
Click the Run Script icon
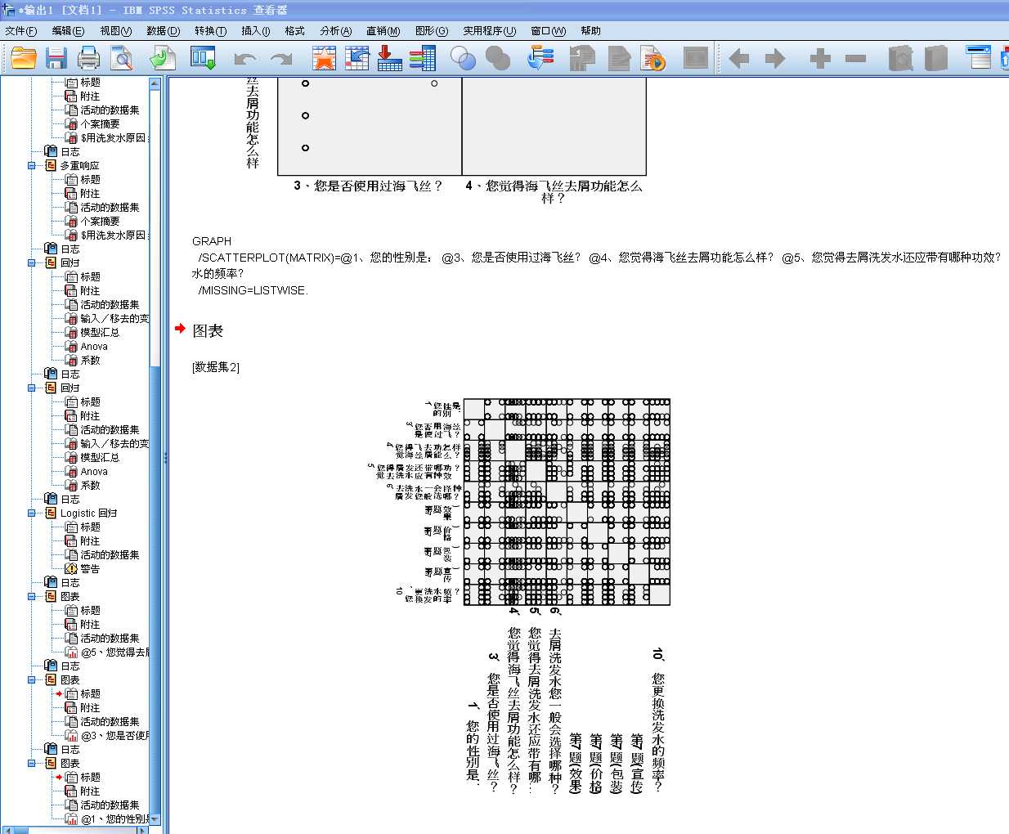[x=653, y=58]
